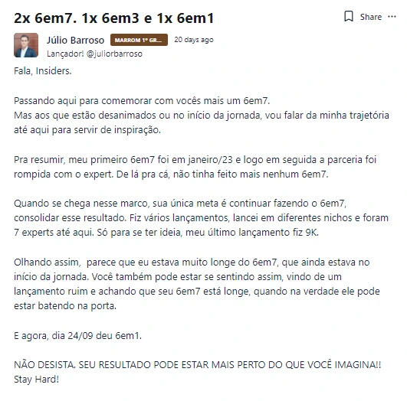This screenshot has height=401, width=407.
Task: Open the Júlio Barroso author name link
Action: pos(75,41)
